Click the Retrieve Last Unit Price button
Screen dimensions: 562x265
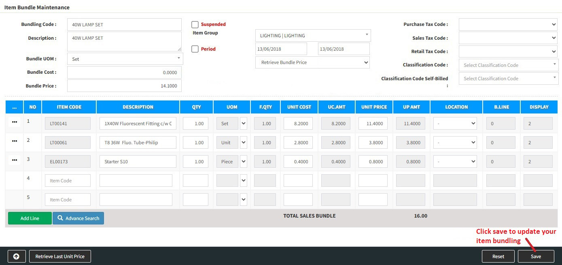point(60,256)
